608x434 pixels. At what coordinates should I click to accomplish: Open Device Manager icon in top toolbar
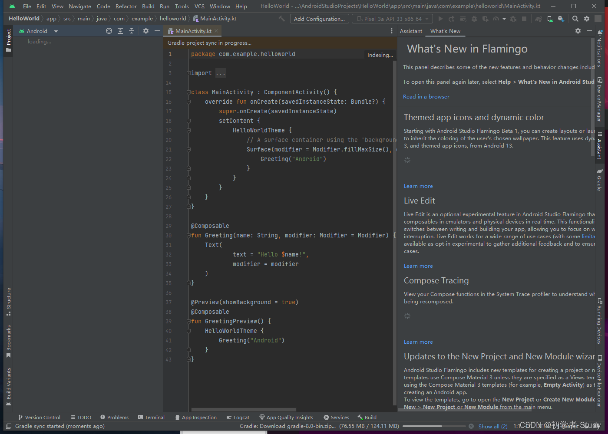click(550, 19)
